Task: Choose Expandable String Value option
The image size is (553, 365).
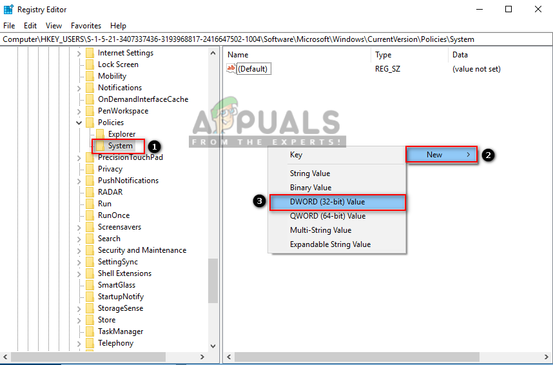Action: (338, 244)
